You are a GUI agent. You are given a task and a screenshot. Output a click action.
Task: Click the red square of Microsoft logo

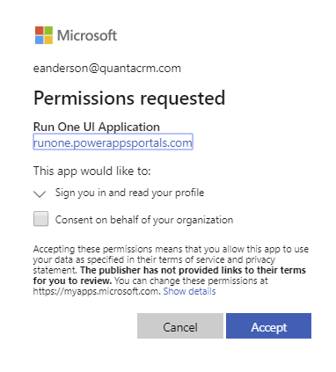(40, 31)
